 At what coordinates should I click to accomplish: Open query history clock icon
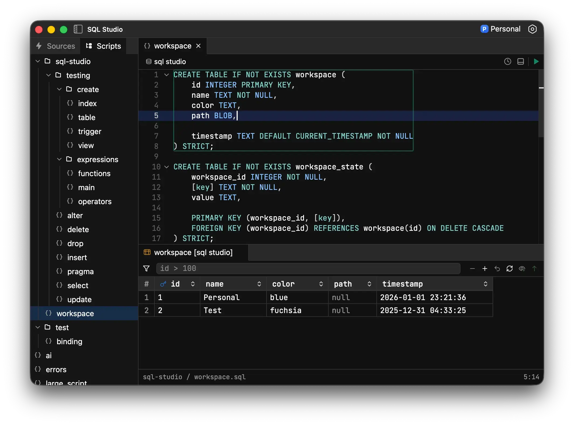coord(507,62)
